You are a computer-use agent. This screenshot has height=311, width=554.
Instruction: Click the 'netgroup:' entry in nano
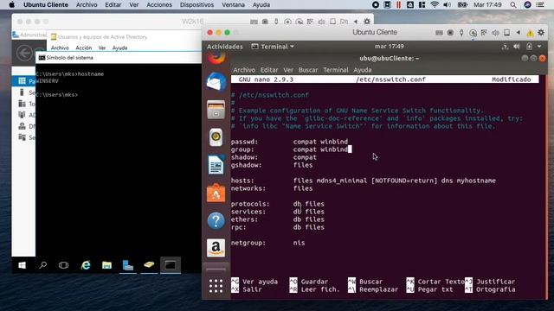pyautogui.click(x=267, y=243)
